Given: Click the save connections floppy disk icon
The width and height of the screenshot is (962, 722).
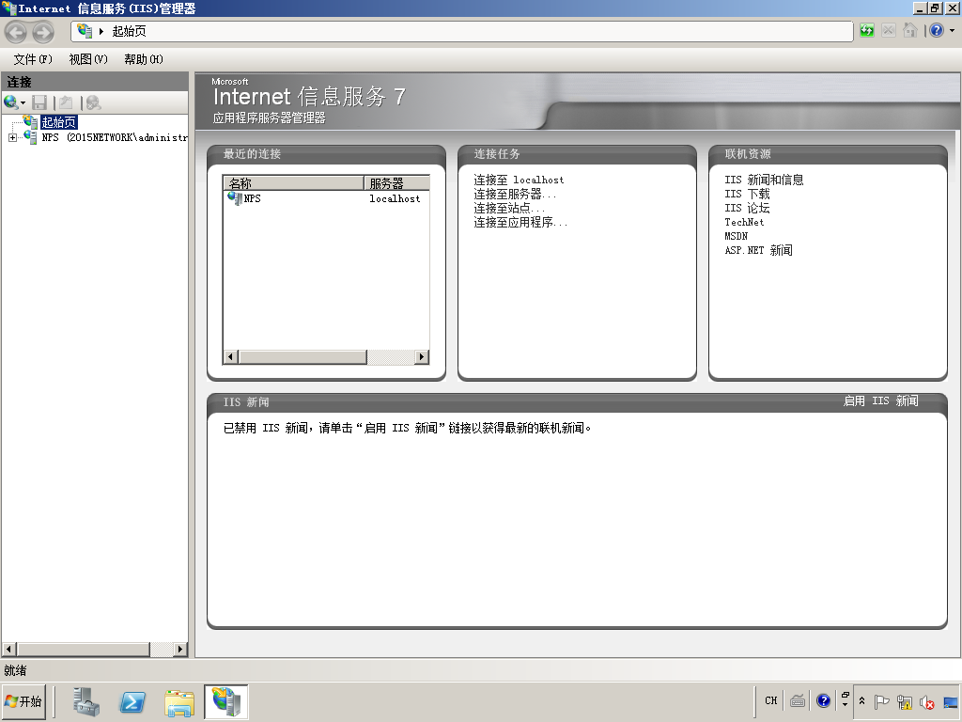Looking at the screenshot, I should (39, 102).
